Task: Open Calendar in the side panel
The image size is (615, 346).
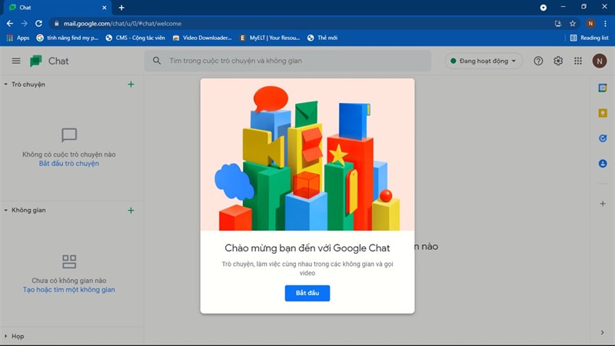Action: coord(603,88)
